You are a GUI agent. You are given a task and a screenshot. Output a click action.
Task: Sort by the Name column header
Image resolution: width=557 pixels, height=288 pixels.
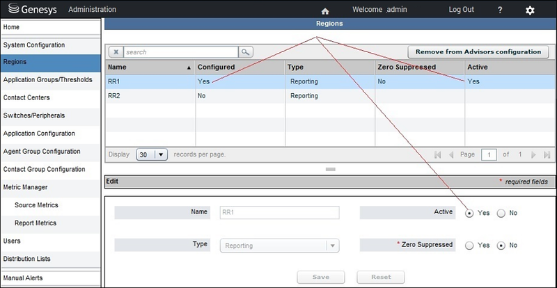point(150,67)
